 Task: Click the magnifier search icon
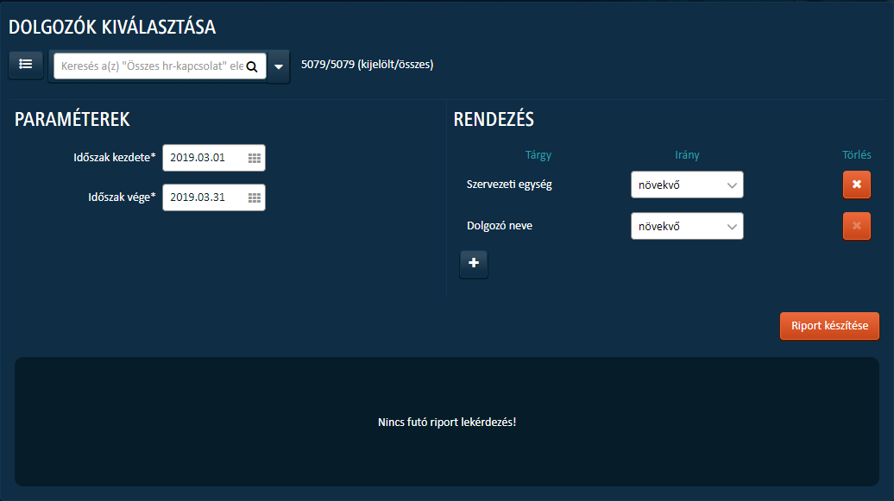(x=252, y=66)
